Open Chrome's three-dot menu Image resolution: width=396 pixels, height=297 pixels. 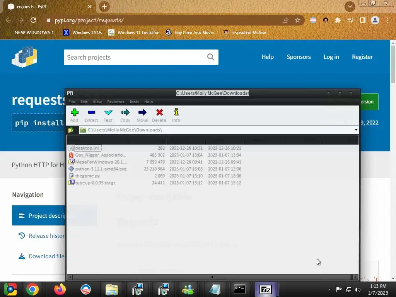(387, 20)
